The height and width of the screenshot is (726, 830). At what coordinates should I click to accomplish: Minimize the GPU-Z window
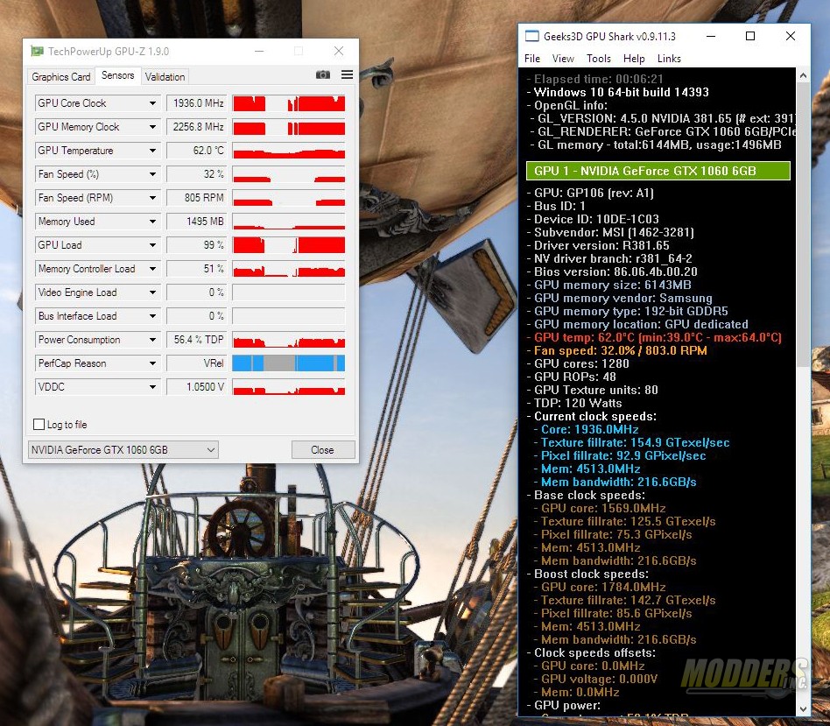click(259, 52)
